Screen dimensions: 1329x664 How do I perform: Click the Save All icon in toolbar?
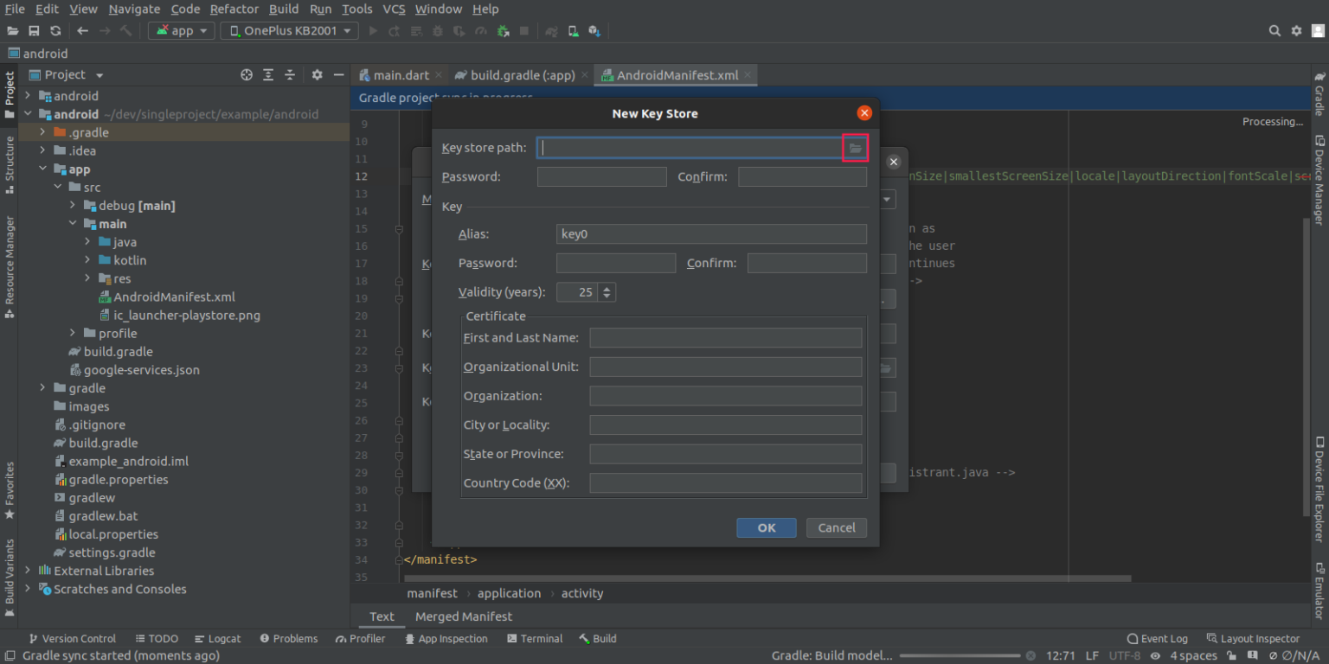coord(35,31)
